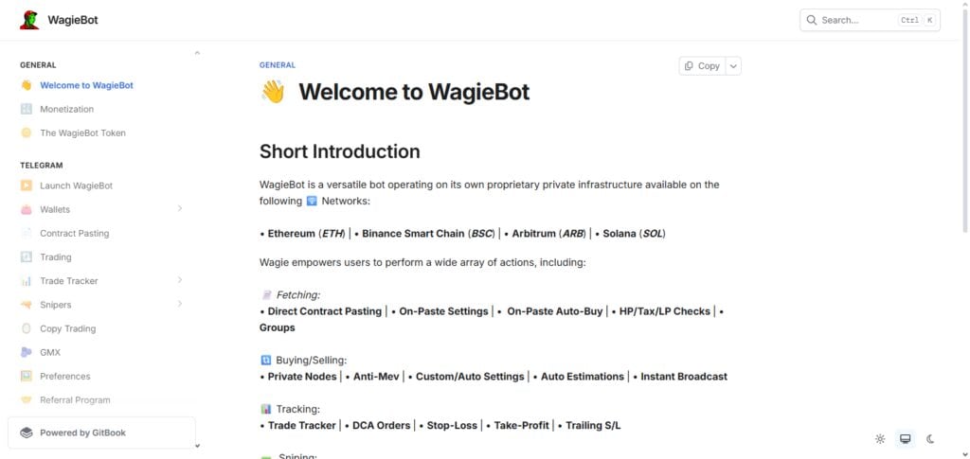Click the purse icon beside Wallets
This screenshot has width=970, height=459.
coord(26,209)
